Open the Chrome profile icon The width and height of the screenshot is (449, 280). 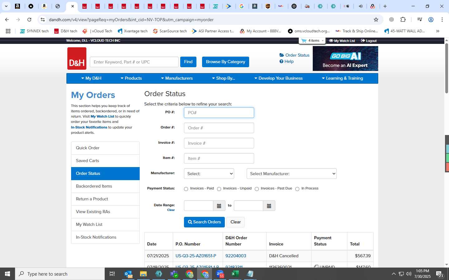click(431, 20)
